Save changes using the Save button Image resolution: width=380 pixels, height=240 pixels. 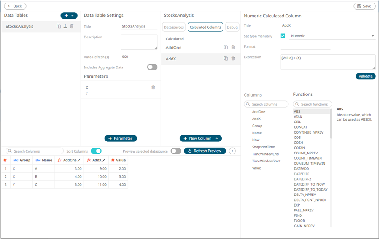[364, 6]
